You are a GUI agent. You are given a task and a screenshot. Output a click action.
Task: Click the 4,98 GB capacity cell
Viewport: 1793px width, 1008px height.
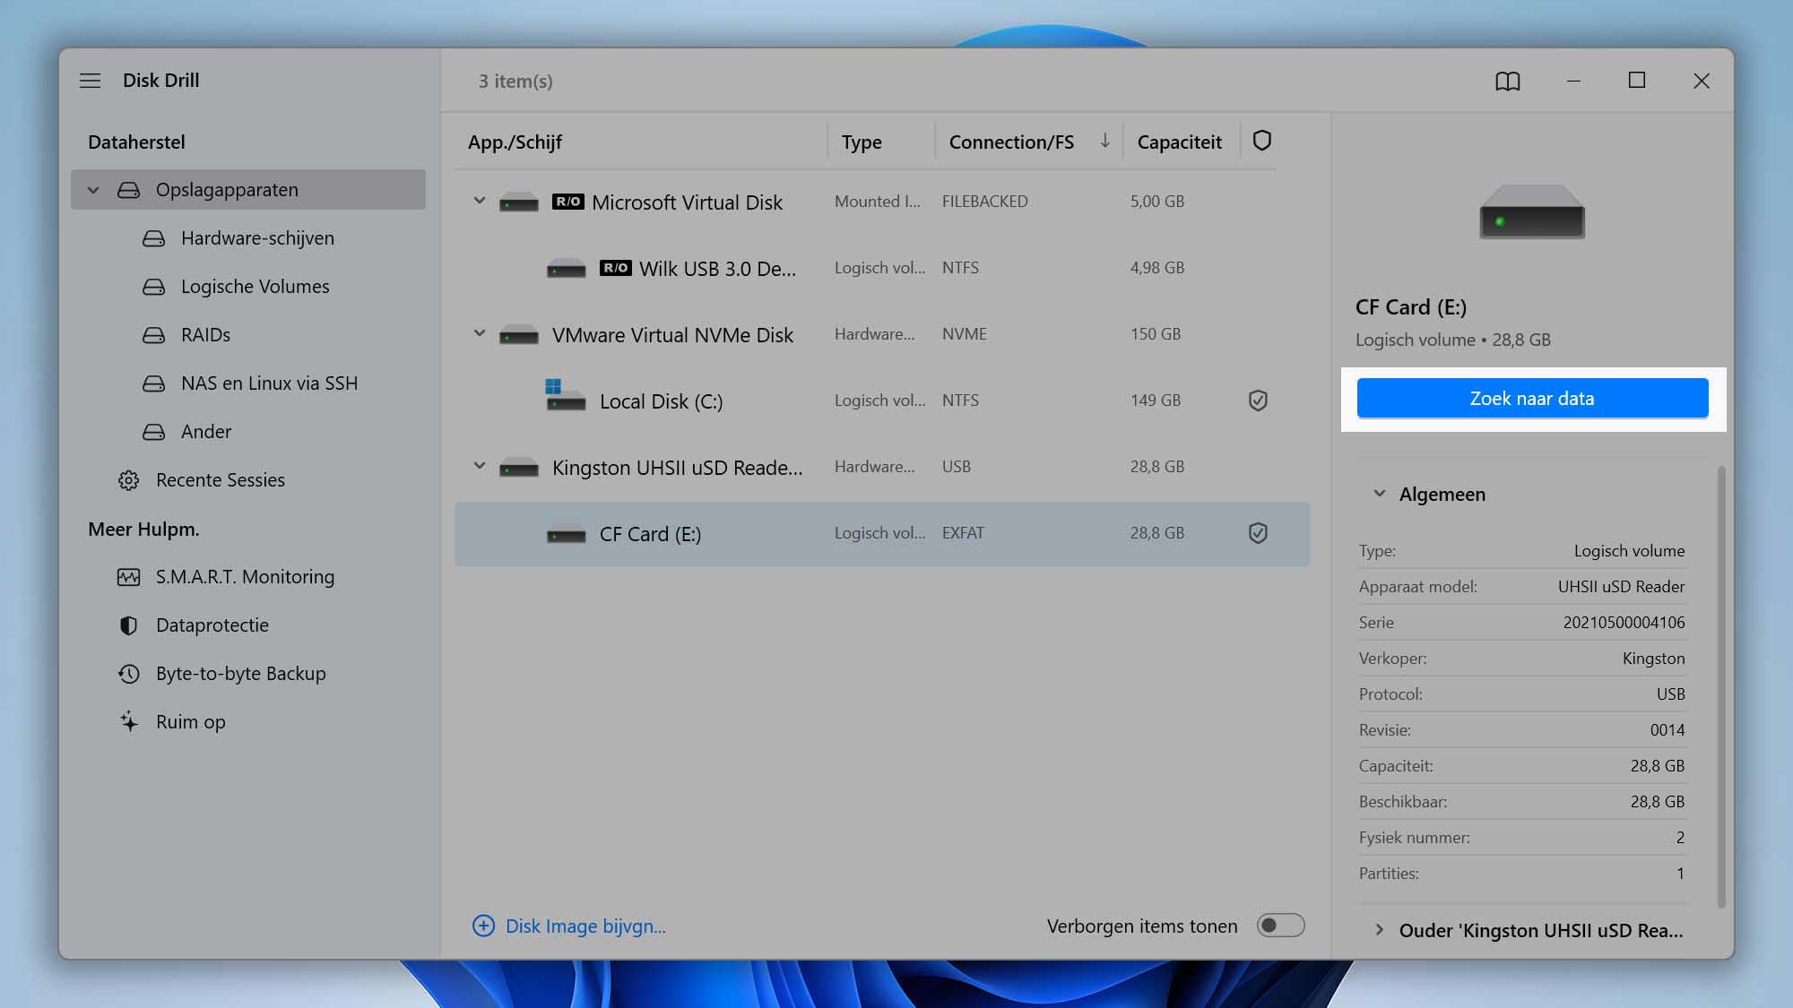[1156, 268]
